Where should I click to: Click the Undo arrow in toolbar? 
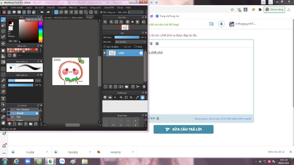coord(42,12)
